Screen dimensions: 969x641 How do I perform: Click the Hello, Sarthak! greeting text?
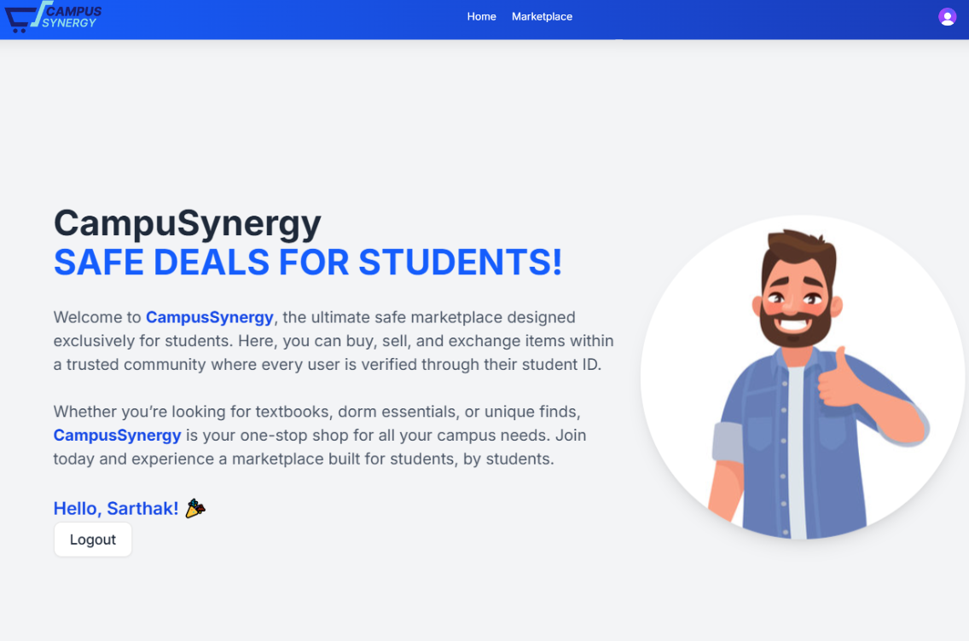pyautogui.click(x=115, y=508)
